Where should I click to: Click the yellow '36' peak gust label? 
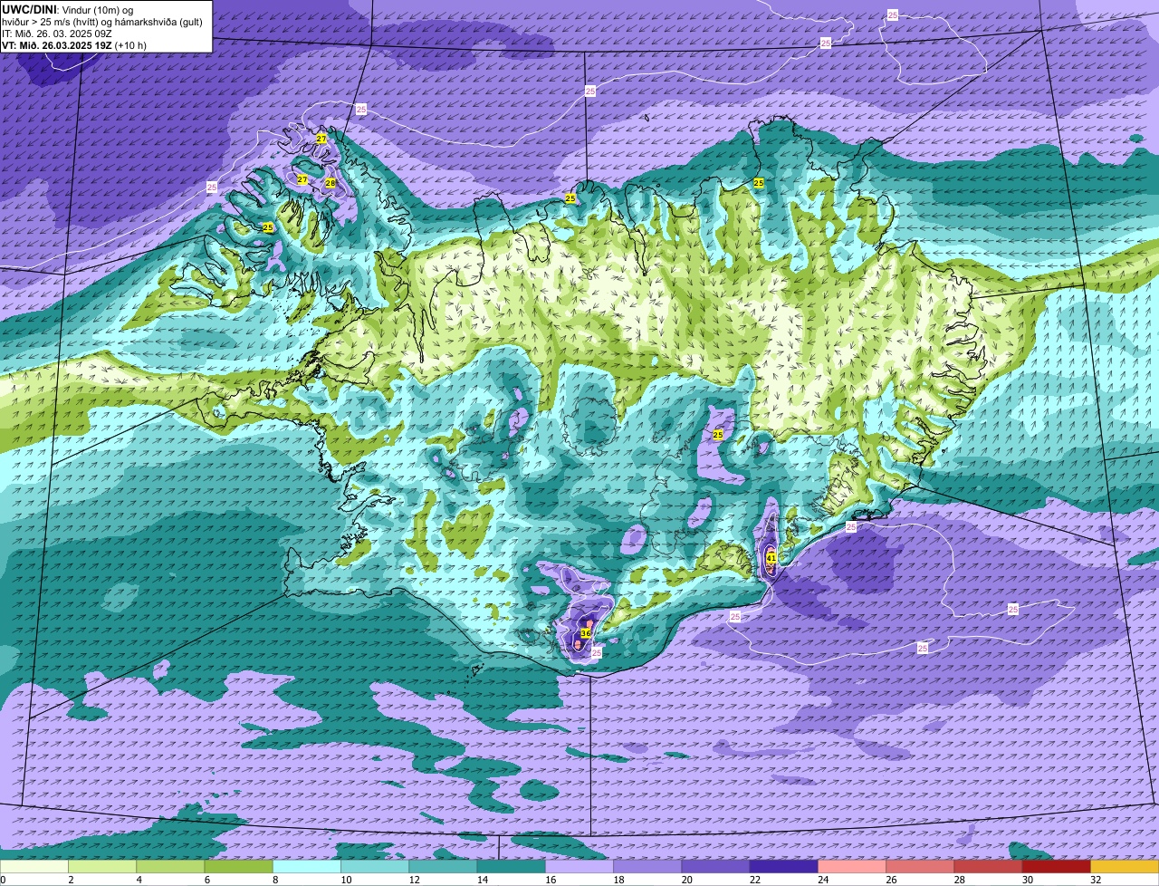[x=586, y=633]
